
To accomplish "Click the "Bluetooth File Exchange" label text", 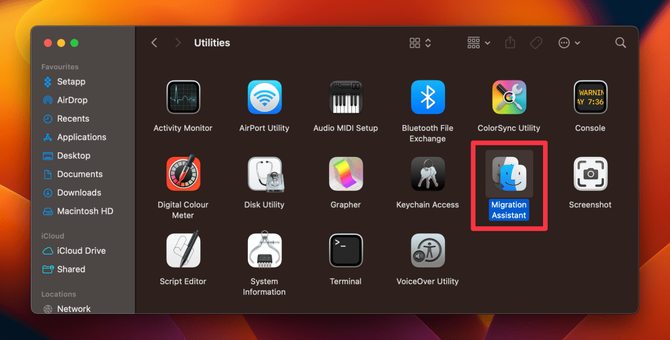I will [427, 133].
